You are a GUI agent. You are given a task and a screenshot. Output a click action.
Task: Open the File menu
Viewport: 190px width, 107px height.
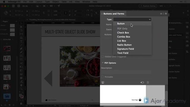coord(25,1)
